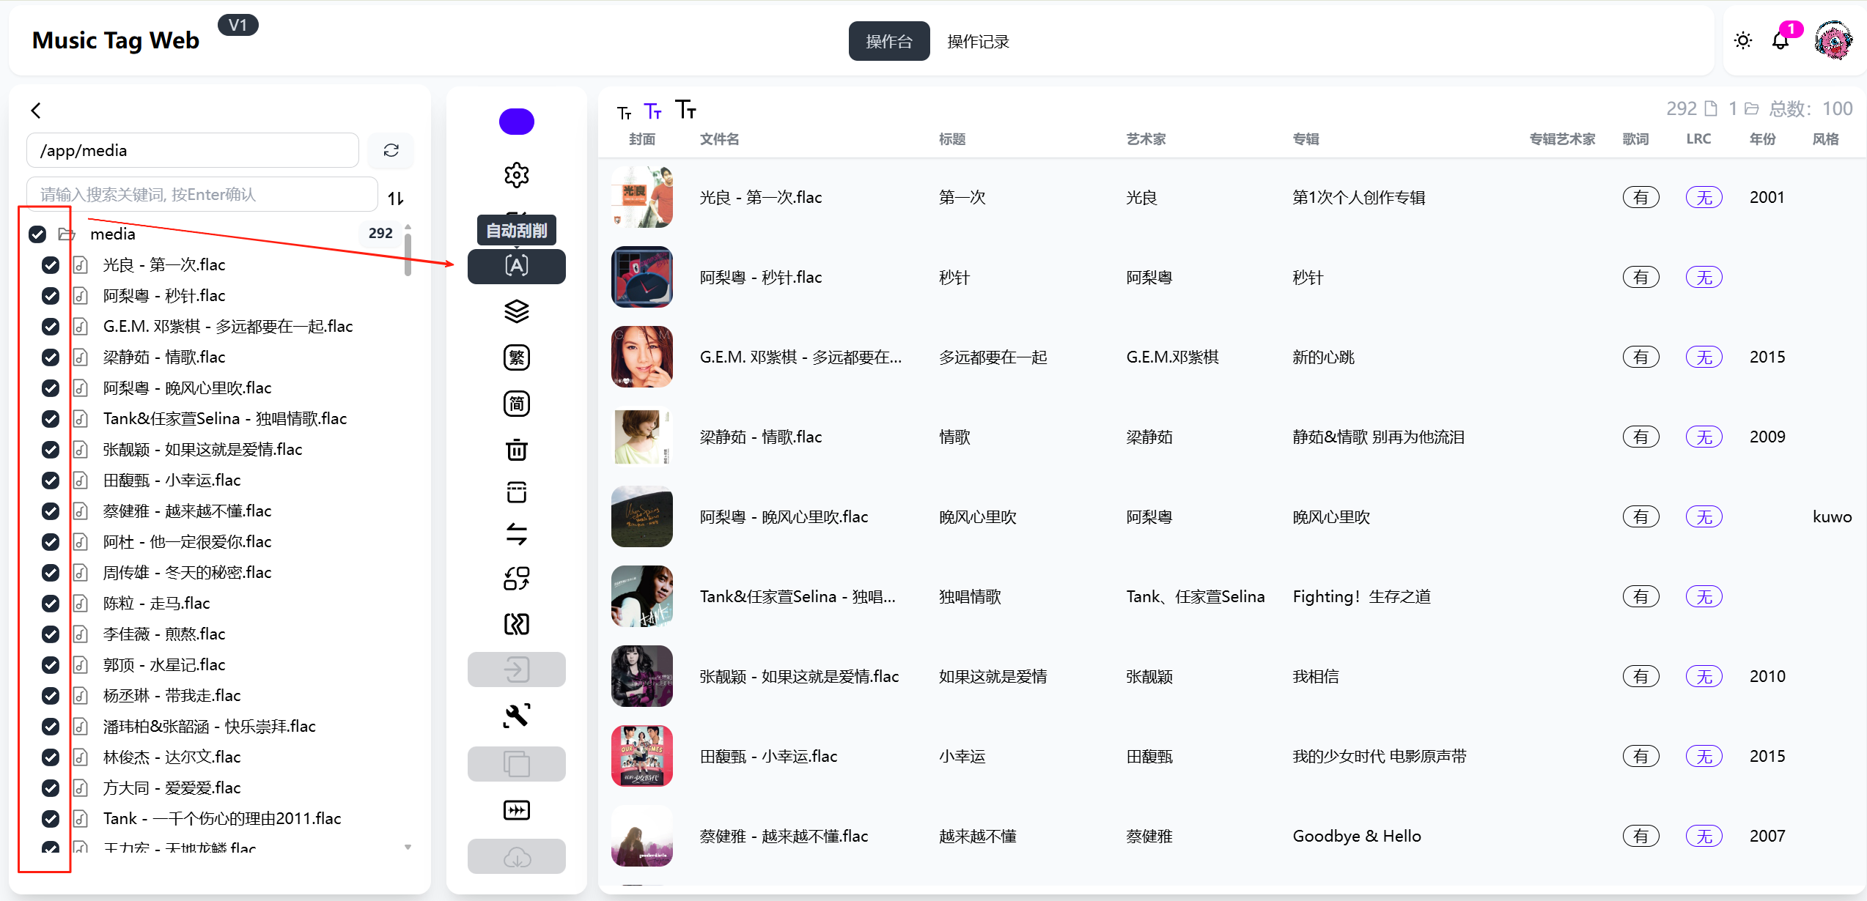Click the auto-scrape [A] icon
The width and height of the screenshot is (1867, 901).
click(x=516, y=266)
